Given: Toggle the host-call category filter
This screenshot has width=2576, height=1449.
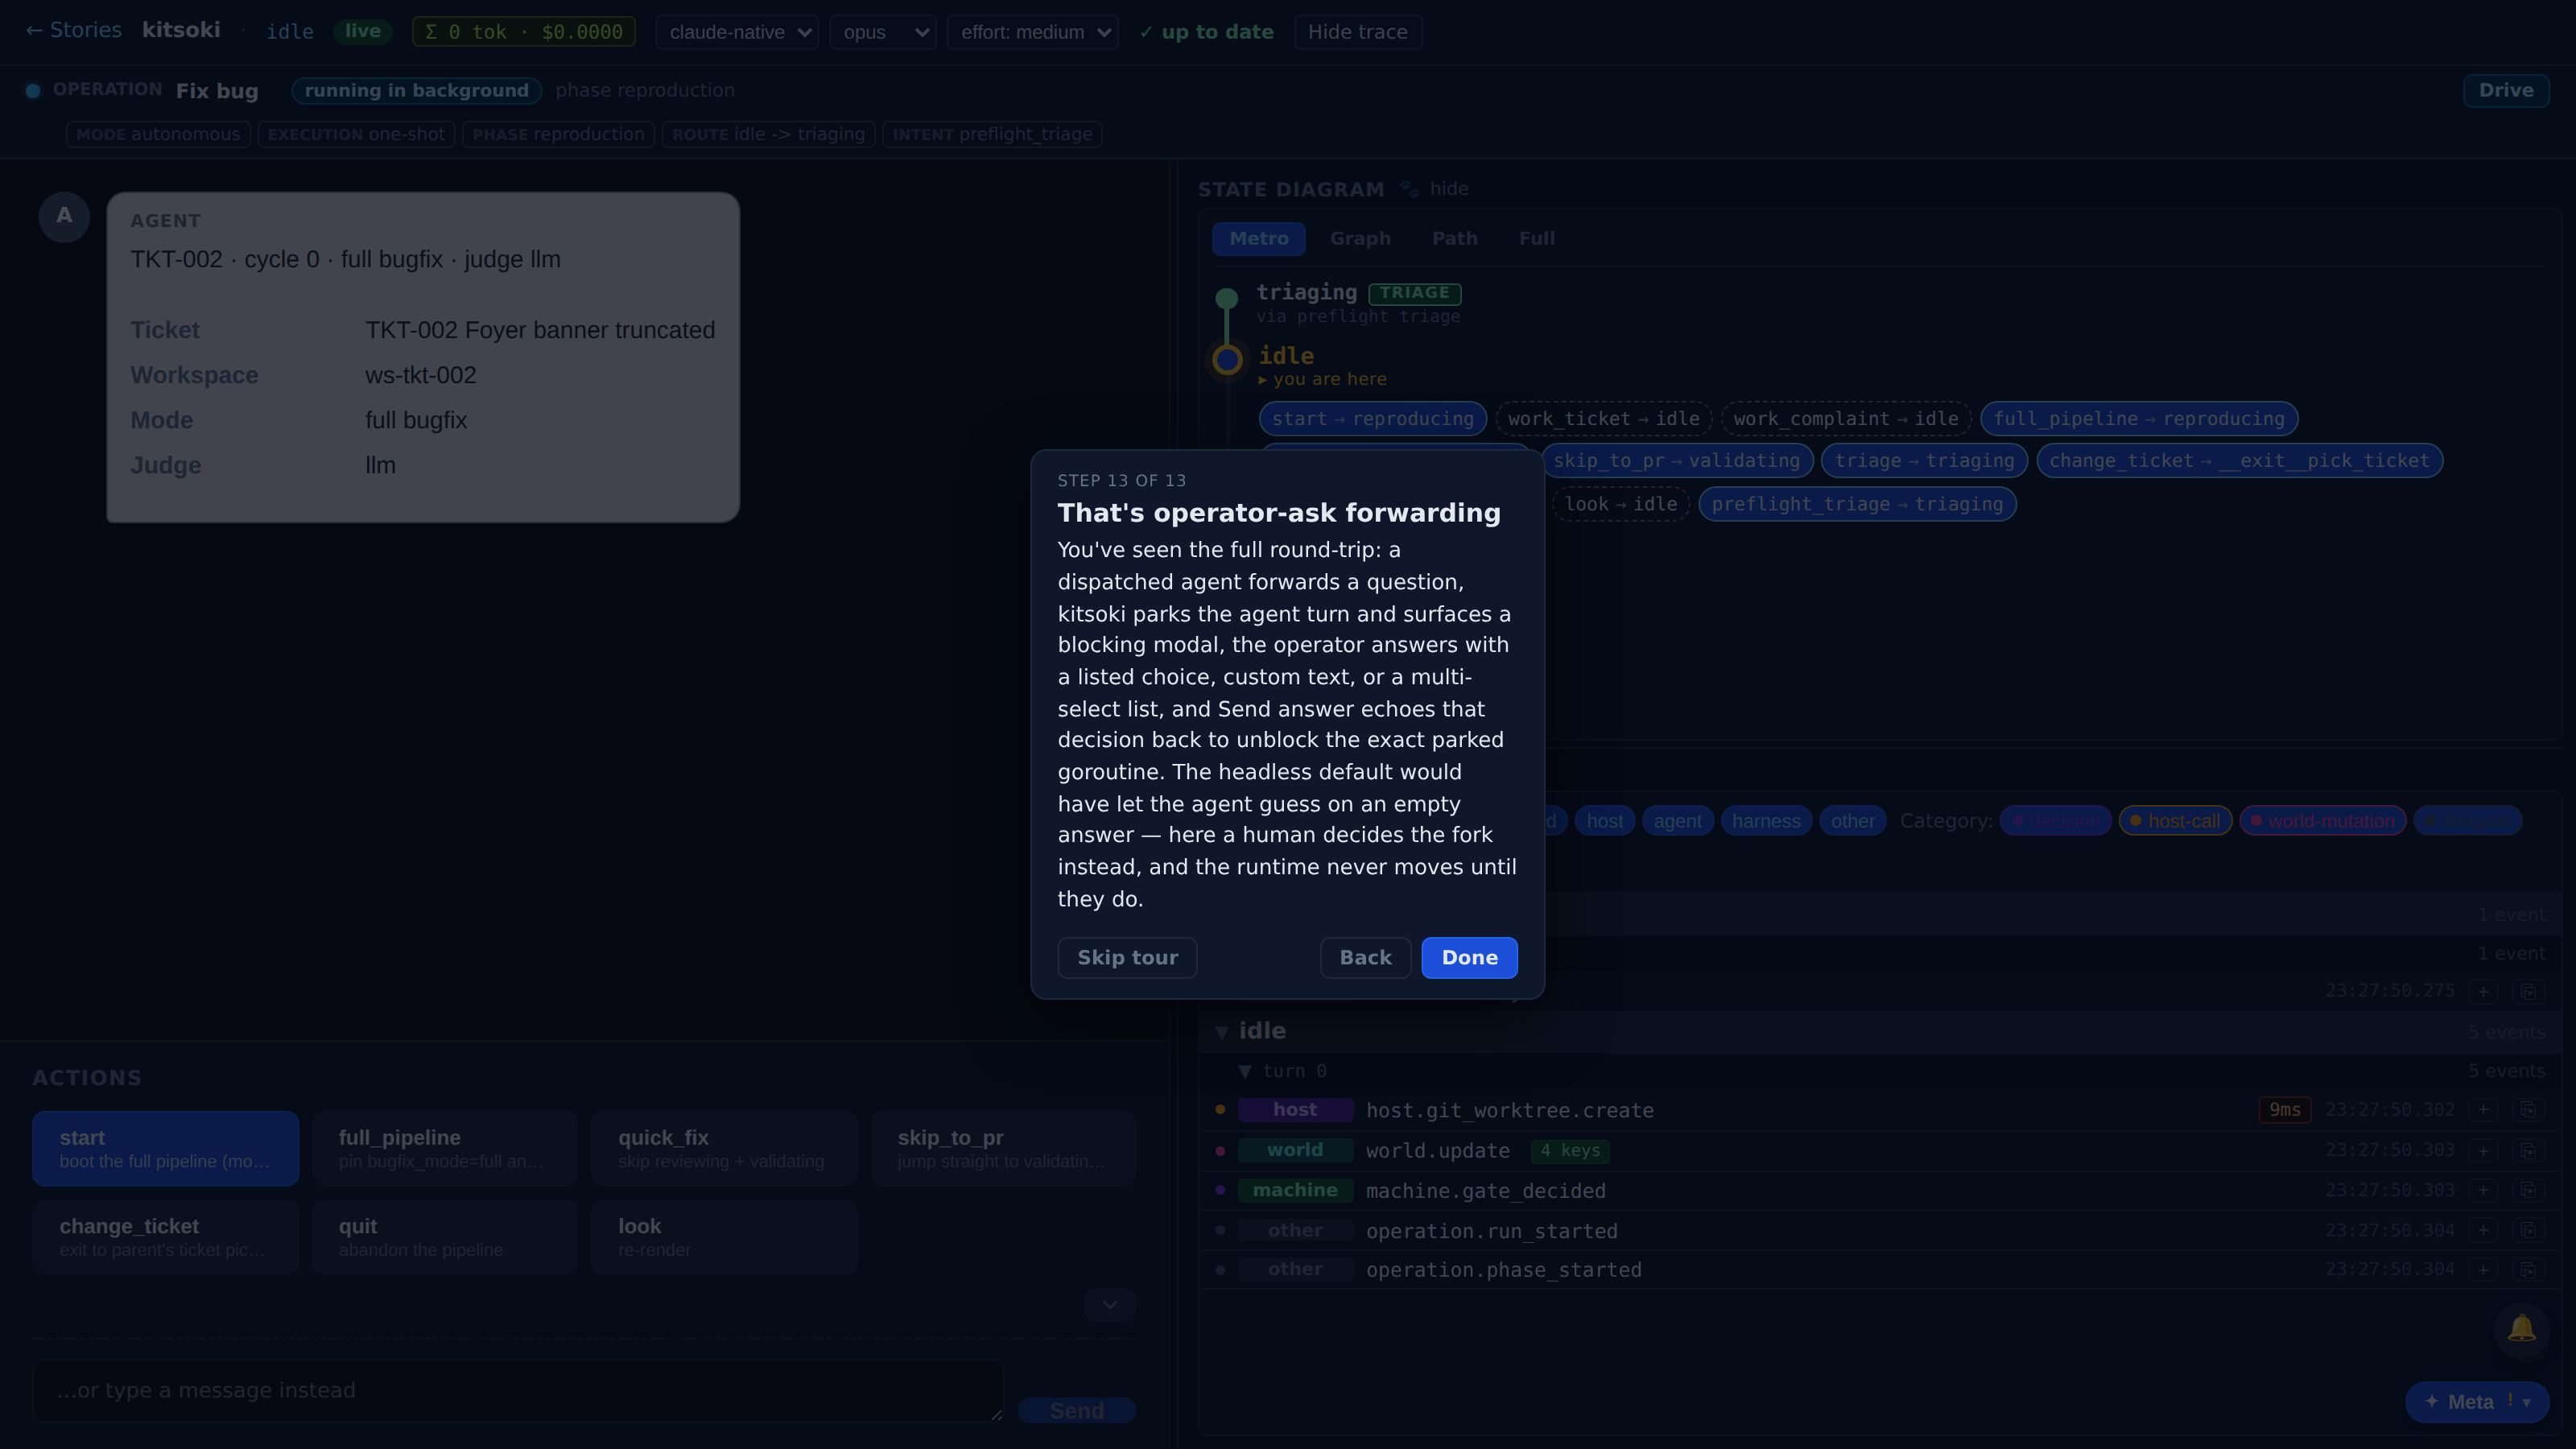Looking at the screenshot, I should (x=2175, y=821).
